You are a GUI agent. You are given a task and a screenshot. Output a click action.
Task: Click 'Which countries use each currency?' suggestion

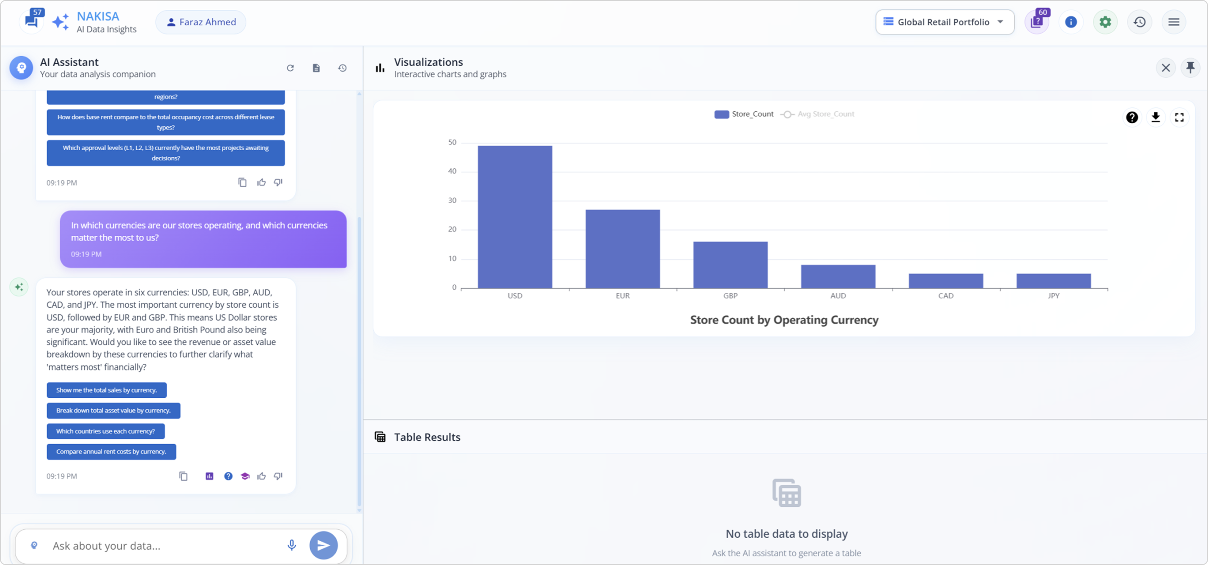(105, 431)
